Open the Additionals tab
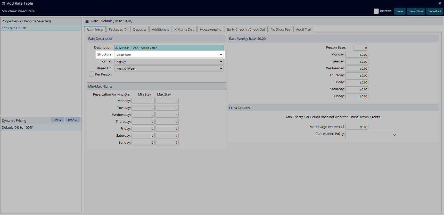Viewport: 444px width, 215px height. coord(160,29)
